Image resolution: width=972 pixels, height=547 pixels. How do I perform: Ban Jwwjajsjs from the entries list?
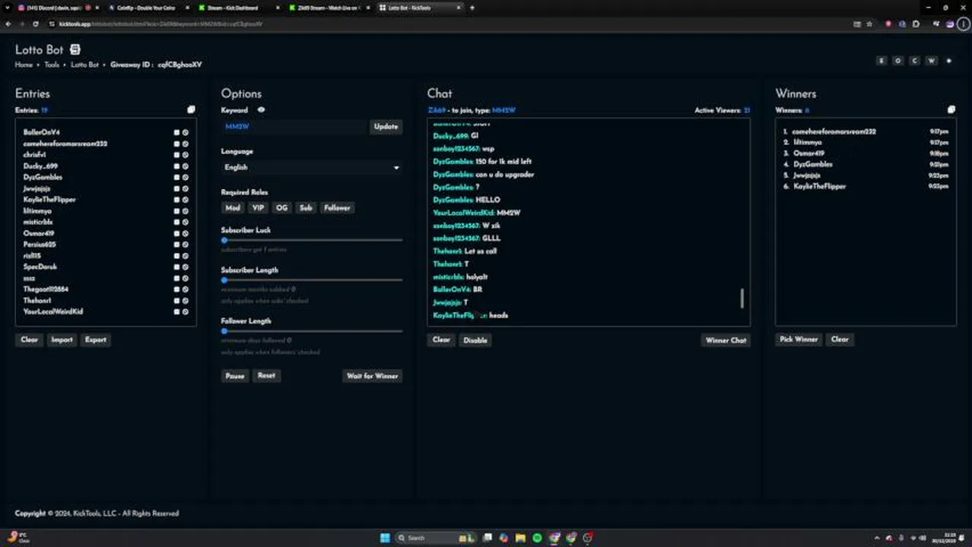185,188
